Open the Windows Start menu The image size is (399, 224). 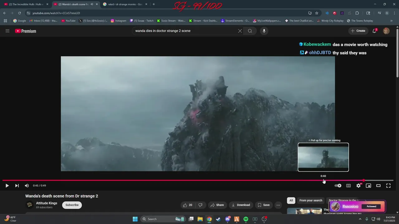pos(135,219)
